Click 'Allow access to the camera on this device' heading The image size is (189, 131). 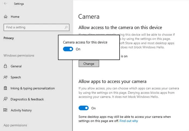(120, 28)
